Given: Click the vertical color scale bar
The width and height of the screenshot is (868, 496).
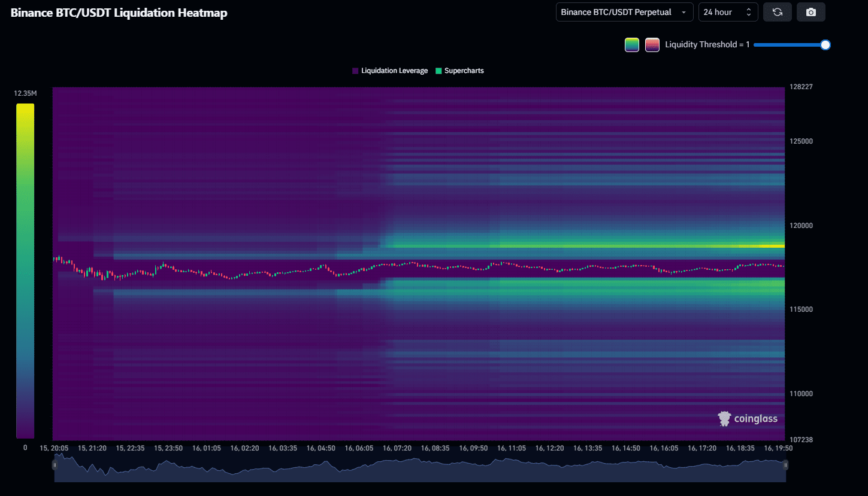Looking at the screenshot, I should click(25, 270).
